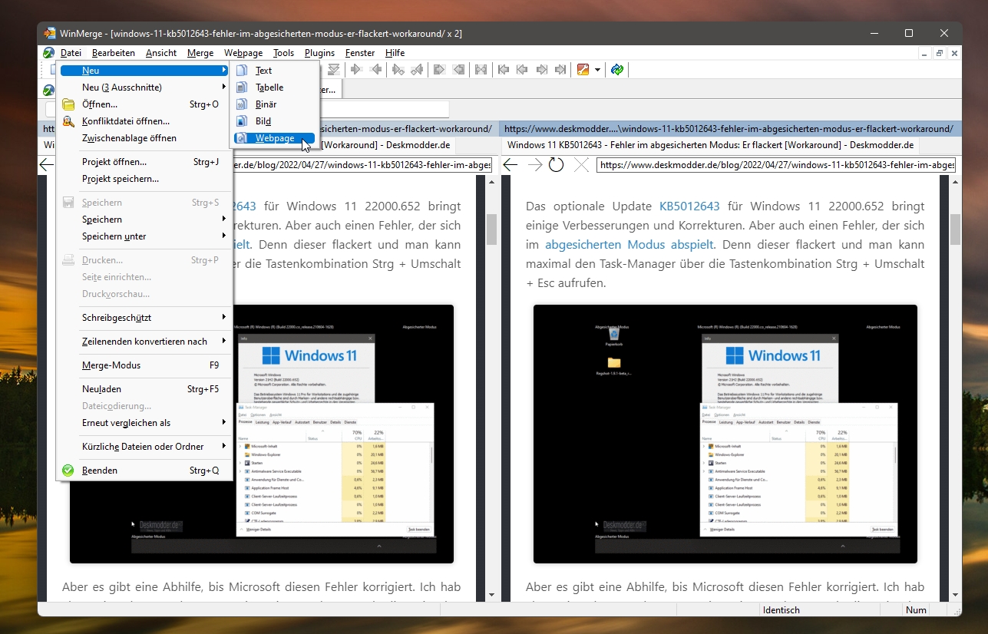The width and height of the screenshot is (988, 634).
Task: Click scroll-up arrow of left pane scrollbar
Action: pyautogui.click(x=492, y=182)
